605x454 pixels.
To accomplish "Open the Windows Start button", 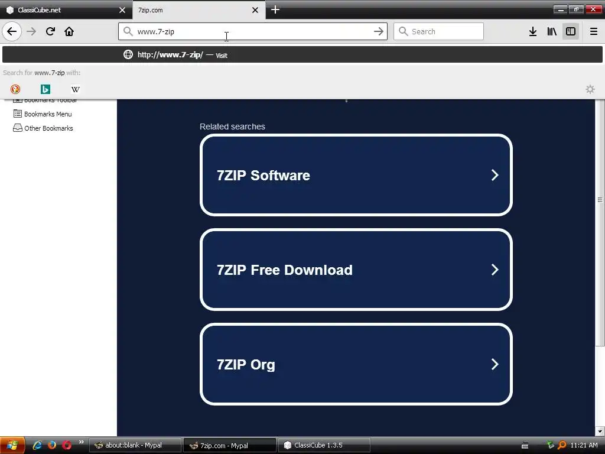I will tap(12, 445).
